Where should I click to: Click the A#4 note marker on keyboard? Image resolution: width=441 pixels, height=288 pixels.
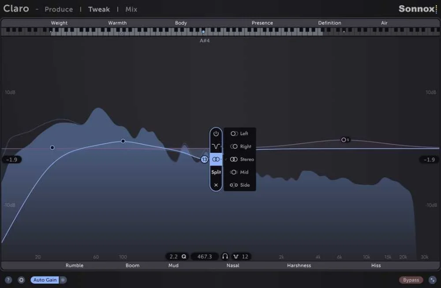[203, 31]
